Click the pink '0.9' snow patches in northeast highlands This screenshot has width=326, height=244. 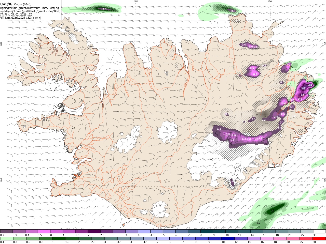pos(253,71)
